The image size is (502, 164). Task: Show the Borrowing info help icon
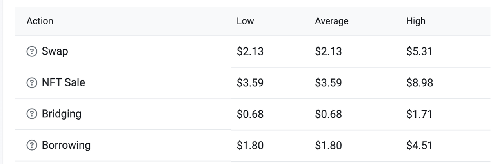click(x=31, y=146)
